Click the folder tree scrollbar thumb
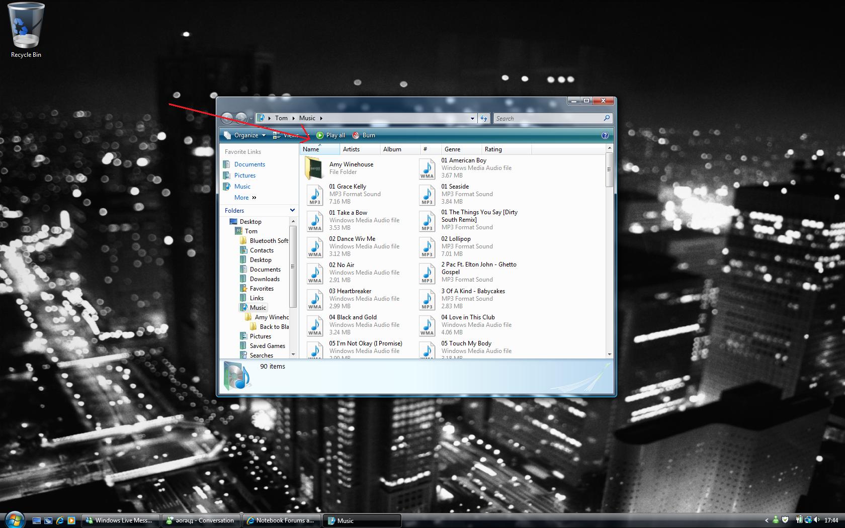Screen dimensions: 845x528 293,267
